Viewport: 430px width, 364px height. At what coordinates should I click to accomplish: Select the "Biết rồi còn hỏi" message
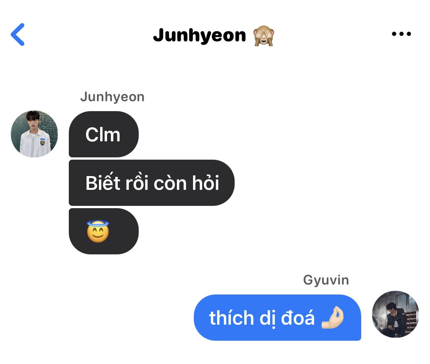tap(152, 183)
